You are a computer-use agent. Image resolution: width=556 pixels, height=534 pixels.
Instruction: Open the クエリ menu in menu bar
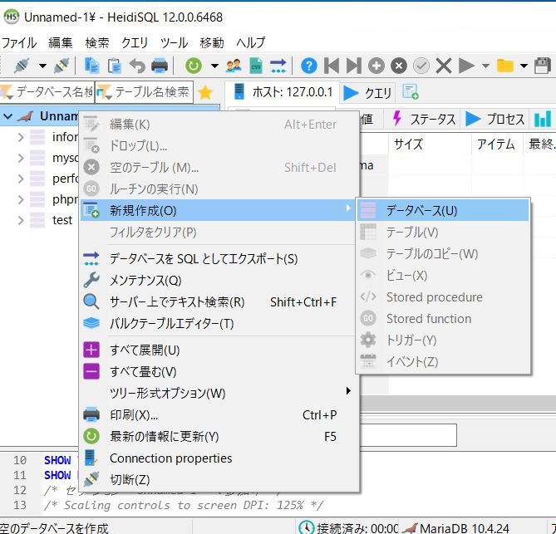pyautogui.click(x=135, y=43)
